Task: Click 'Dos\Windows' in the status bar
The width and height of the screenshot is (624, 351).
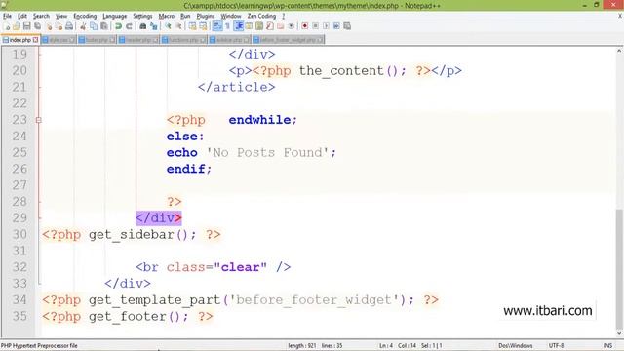Action: click(516, 346)
